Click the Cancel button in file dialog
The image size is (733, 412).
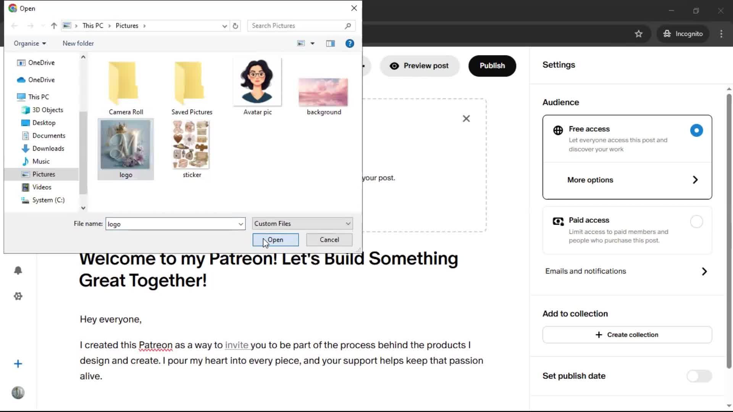point(329,240)
